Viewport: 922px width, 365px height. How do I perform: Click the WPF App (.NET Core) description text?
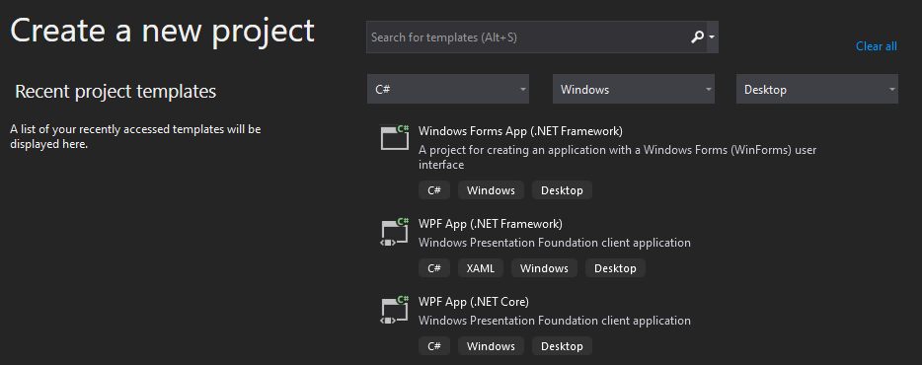pos(555,321)
